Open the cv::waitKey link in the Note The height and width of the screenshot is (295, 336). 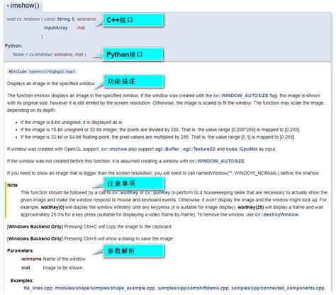click(x=125, y=193)
